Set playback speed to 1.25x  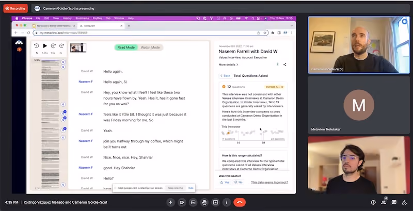pos(45,53)
